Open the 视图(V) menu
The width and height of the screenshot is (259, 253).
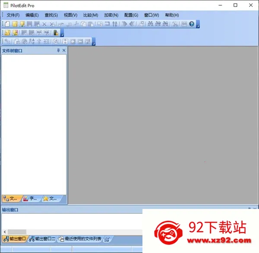tap(70, 15)
